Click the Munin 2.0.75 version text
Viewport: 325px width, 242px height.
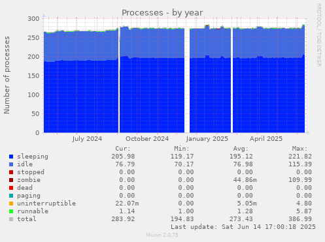pyautogui.click(x=162, y=235)
